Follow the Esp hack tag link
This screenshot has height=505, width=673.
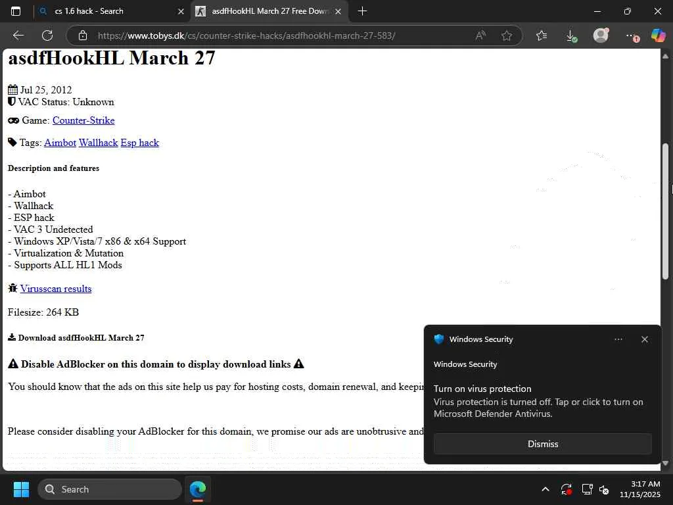140,143
